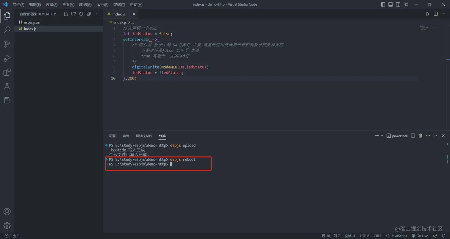Open the 转到(G) menu
Screen dimensions: 450x239
[x=85, y=4]
